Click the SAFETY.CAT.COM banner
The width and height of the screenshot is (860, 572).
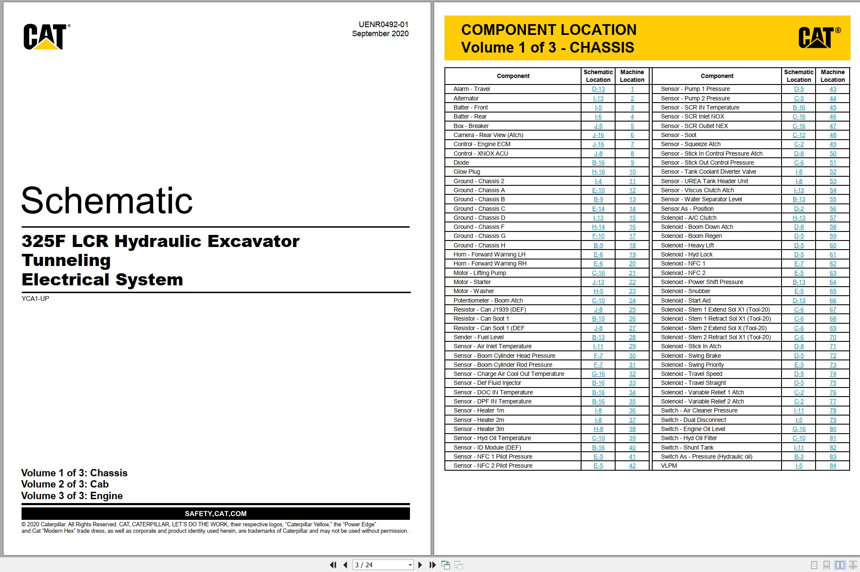click(x=216, y=513)
